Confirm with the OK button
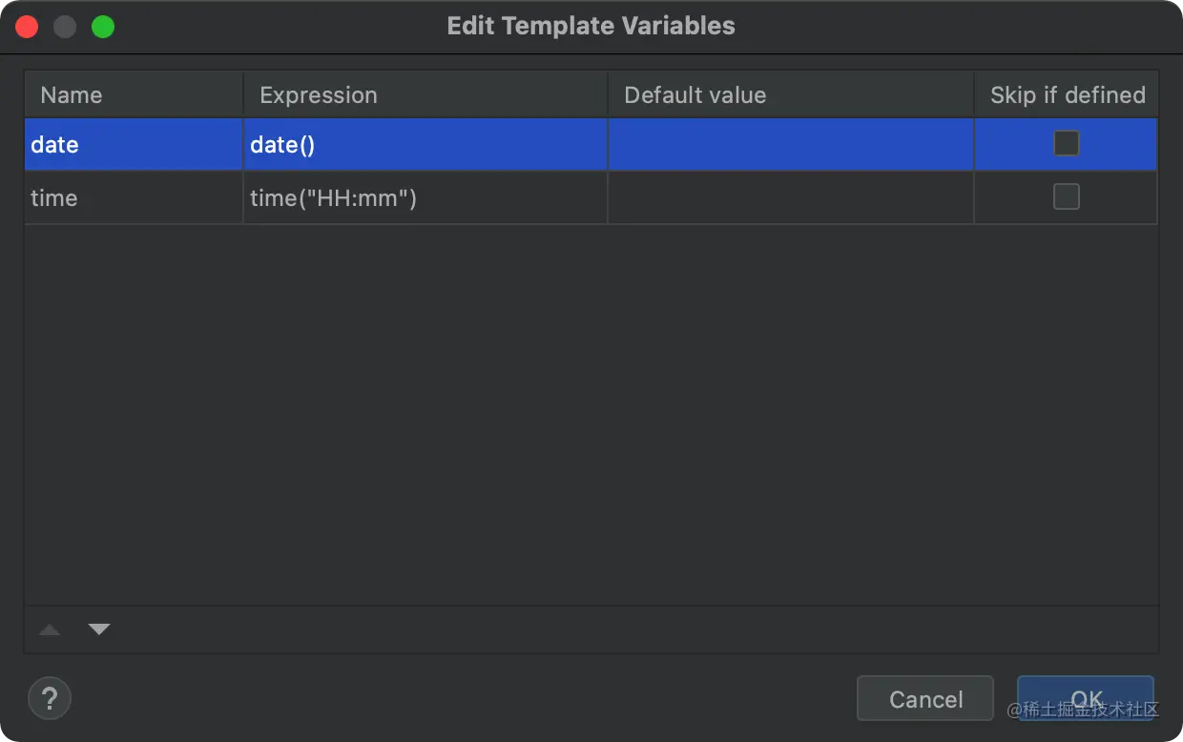Image resolution: width=1183 pixels, height=742 pixels. [1086, 699]
